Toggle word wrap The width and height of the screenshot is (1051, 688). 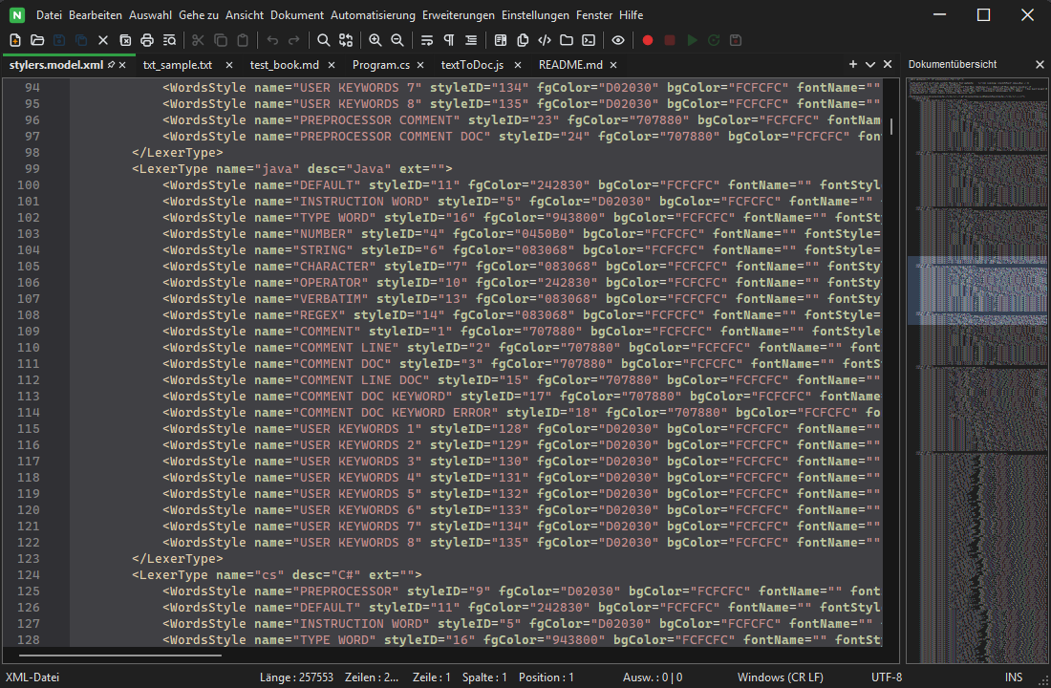point(427,40)
